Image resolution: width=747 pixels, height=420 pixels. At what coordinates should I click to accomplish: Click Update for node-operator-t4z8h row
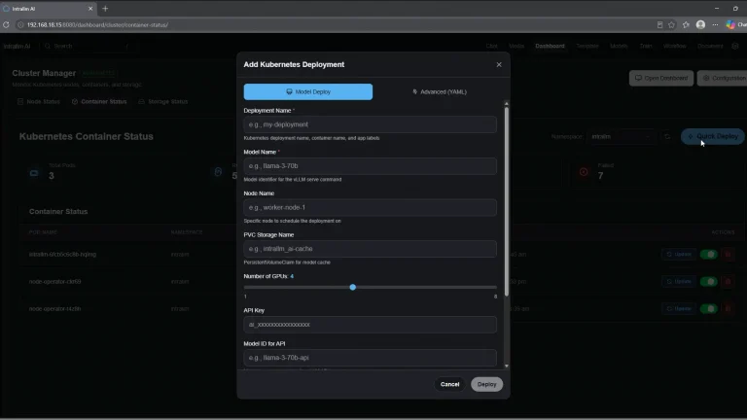click(x=679, y=308)
